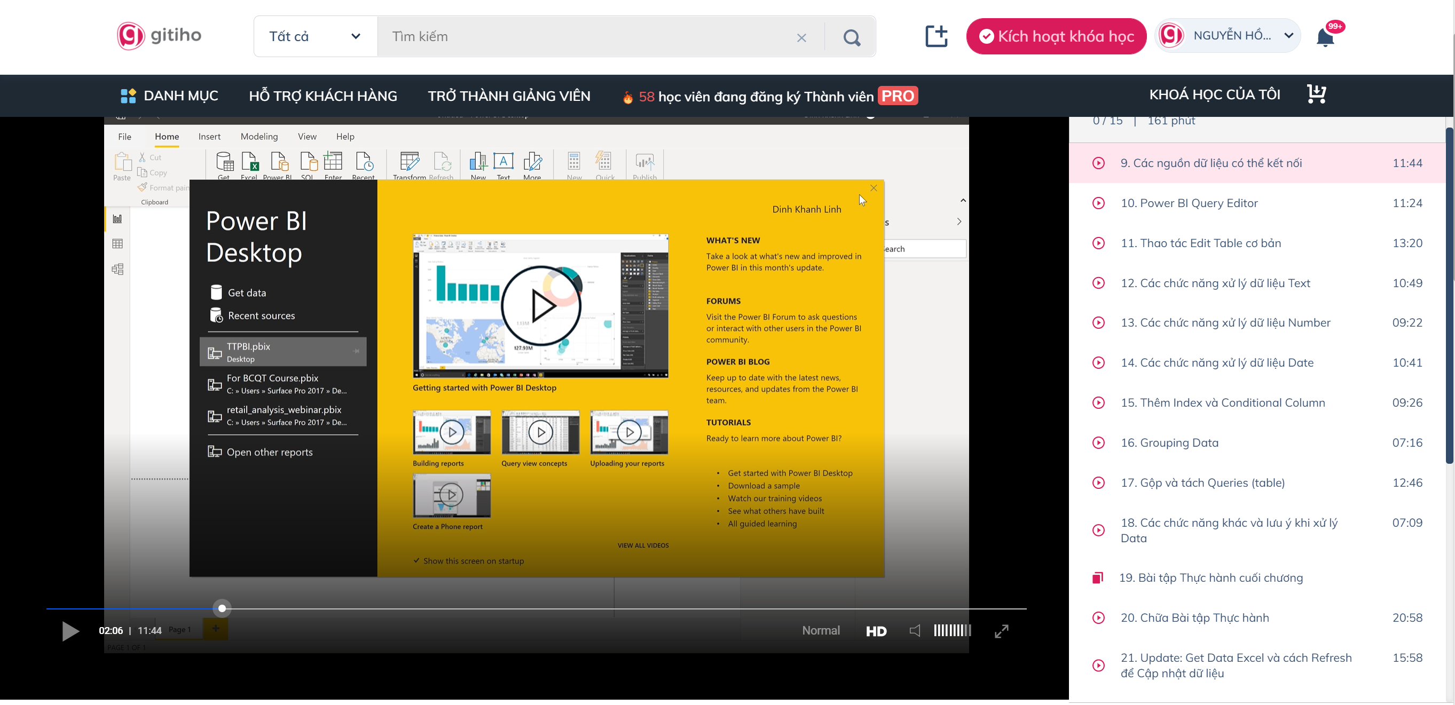Click Get data in Power BI splash

(x=238, y=292)
